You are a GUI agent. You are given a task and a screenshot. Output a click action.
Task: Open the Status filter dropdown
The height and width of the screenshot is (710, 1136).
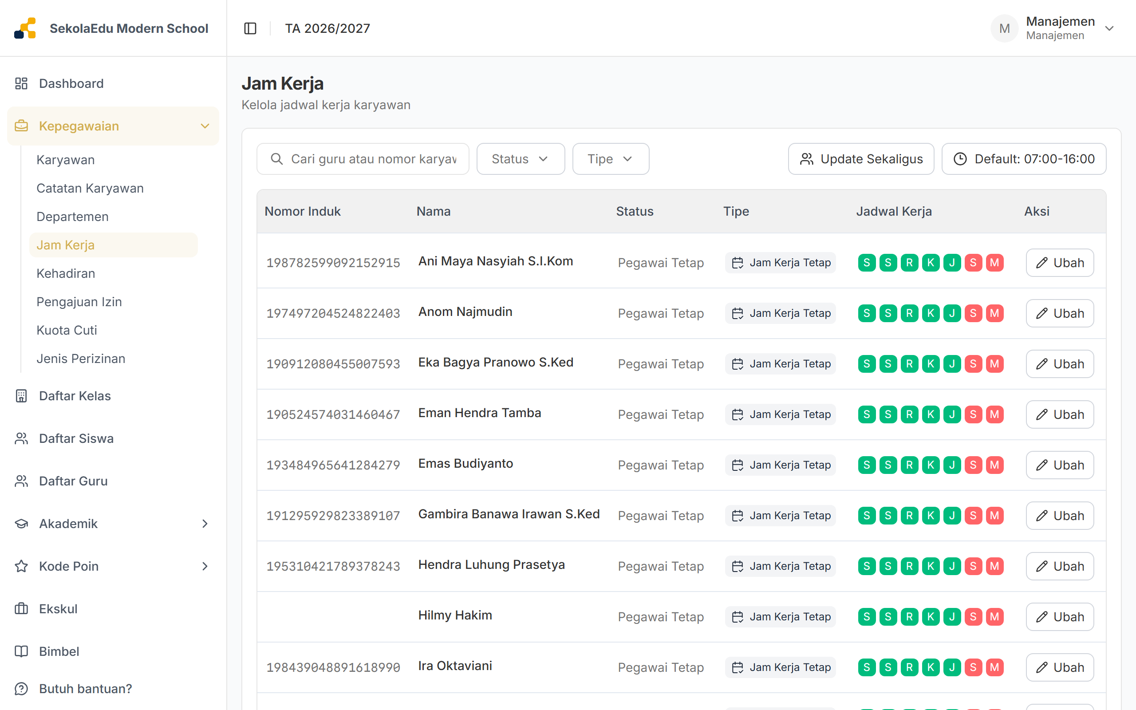point(521,159)
